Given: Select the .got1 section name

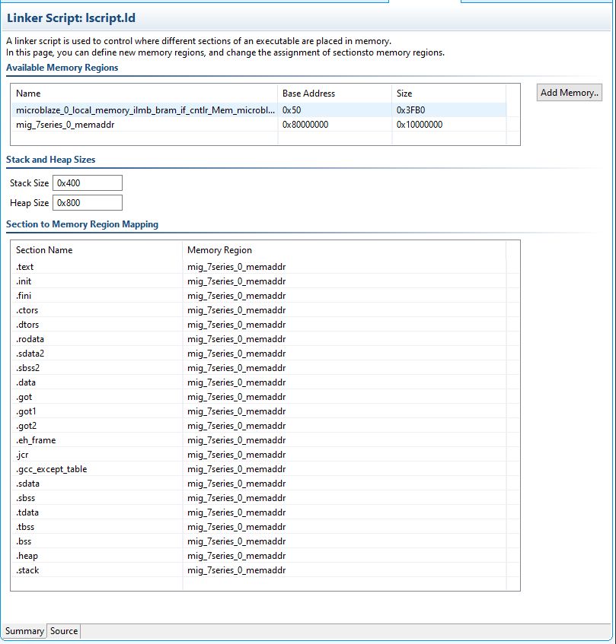Looking at the screenshot, I should 26,411.
